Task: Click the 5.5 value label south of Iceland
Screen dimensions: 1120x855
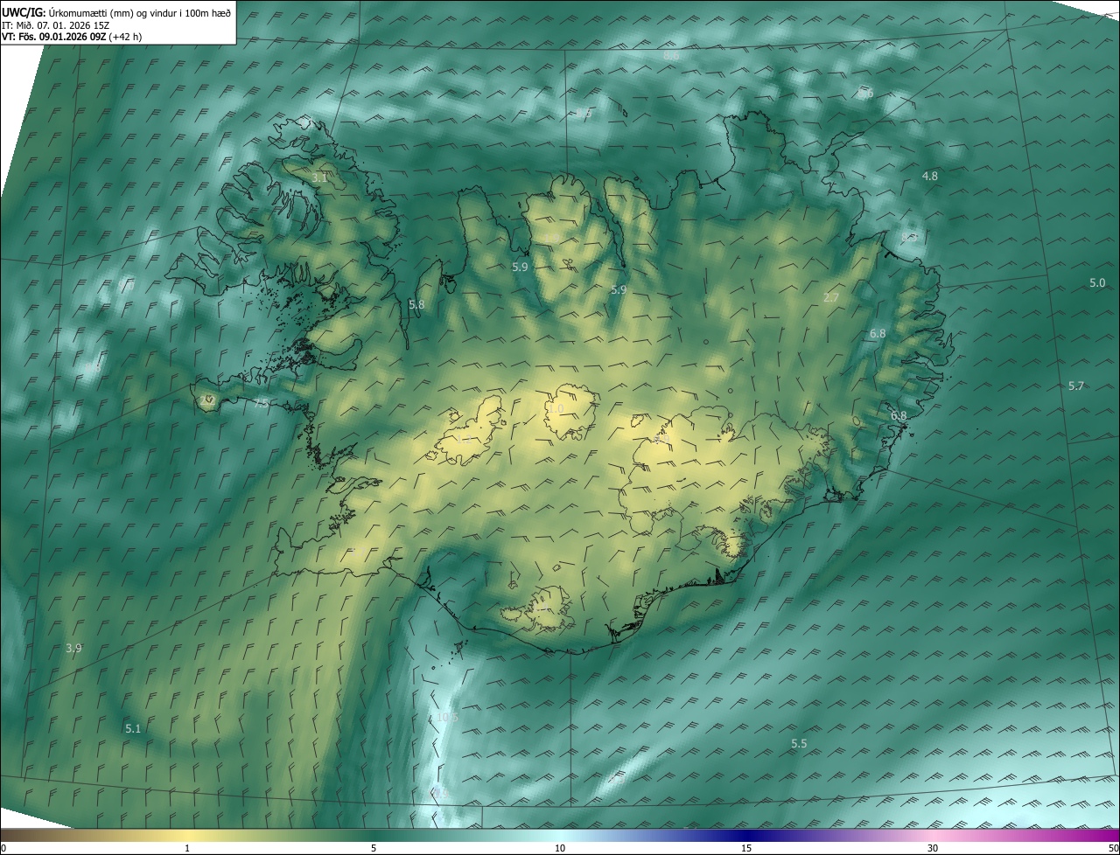Action: pyautogui.click(x=799, y=743)
